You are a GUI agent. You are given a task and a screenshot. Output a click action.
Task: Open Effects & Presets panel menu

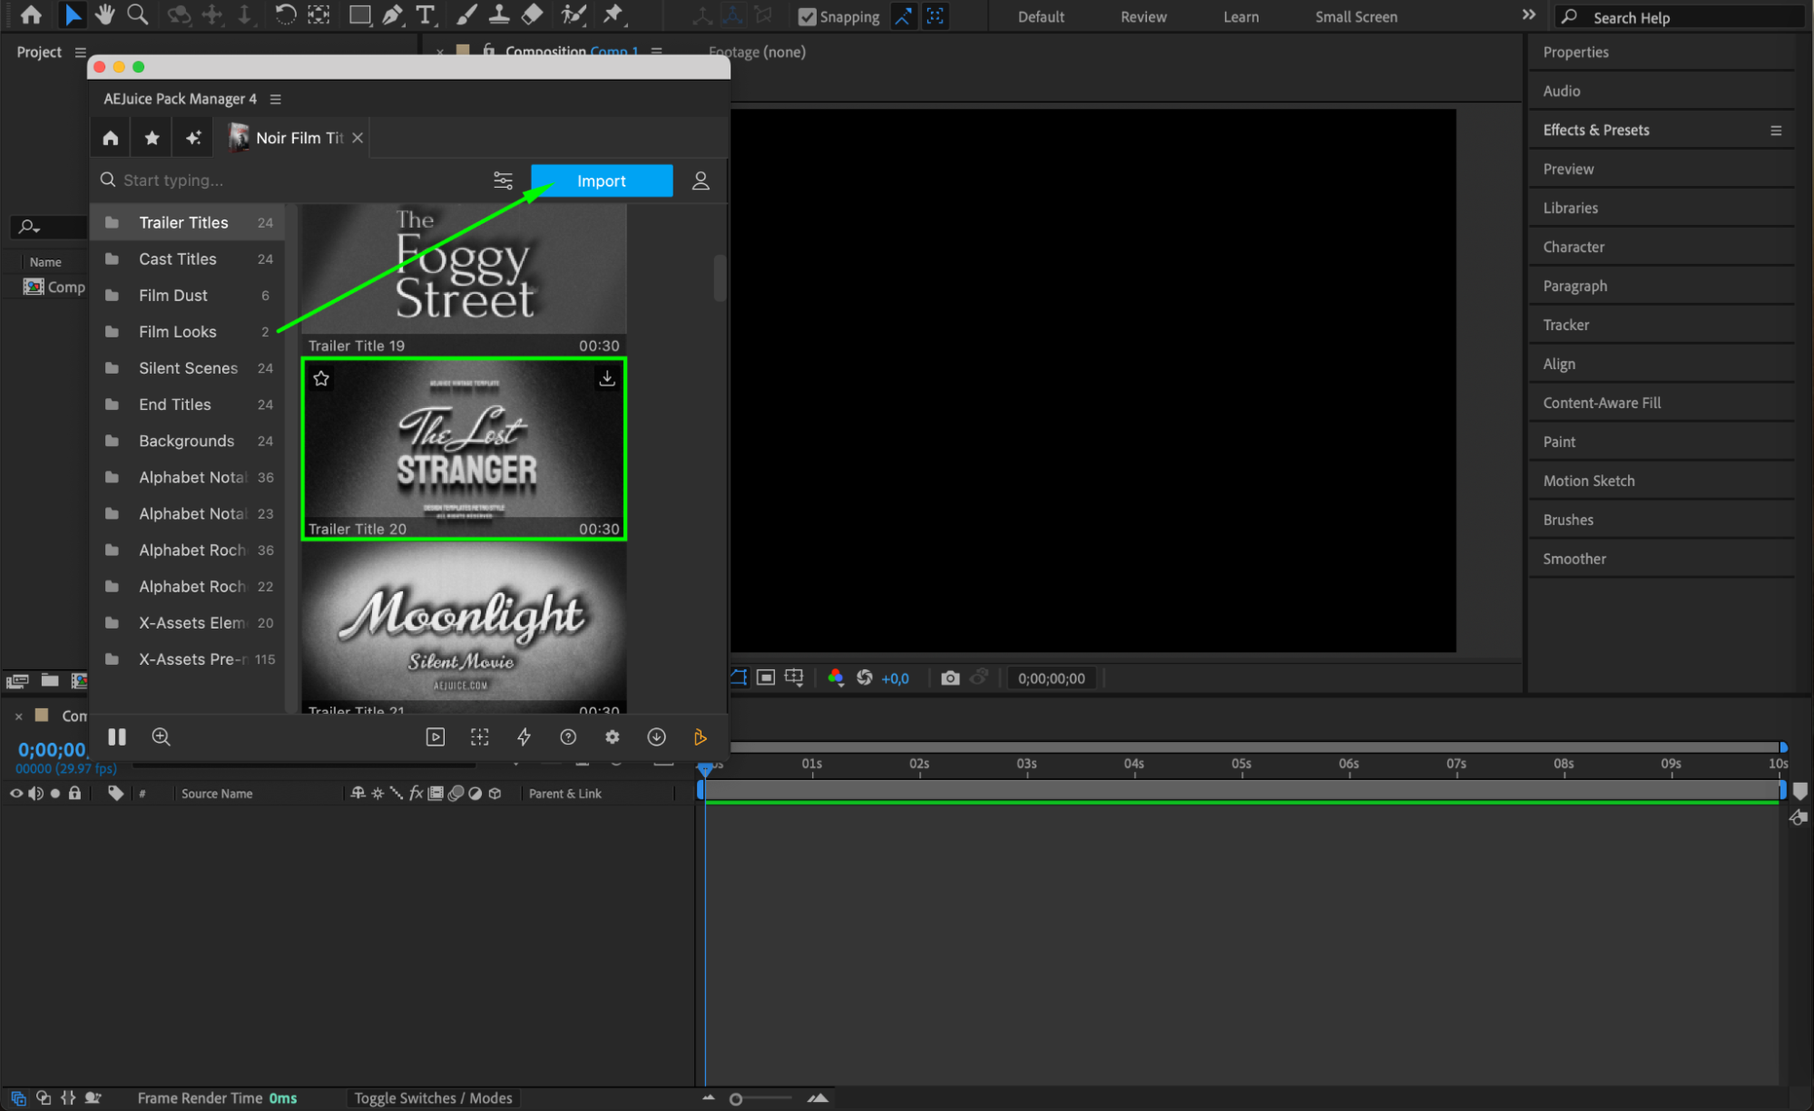(1775, 131)
